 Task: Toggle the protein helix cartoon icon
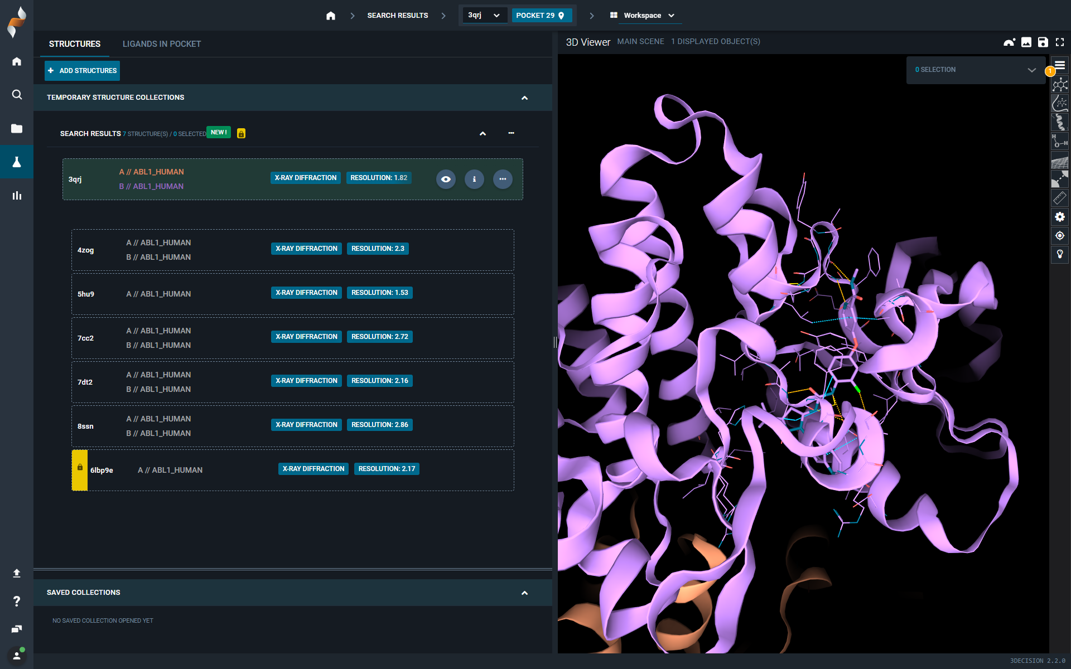click(1059, 122)
